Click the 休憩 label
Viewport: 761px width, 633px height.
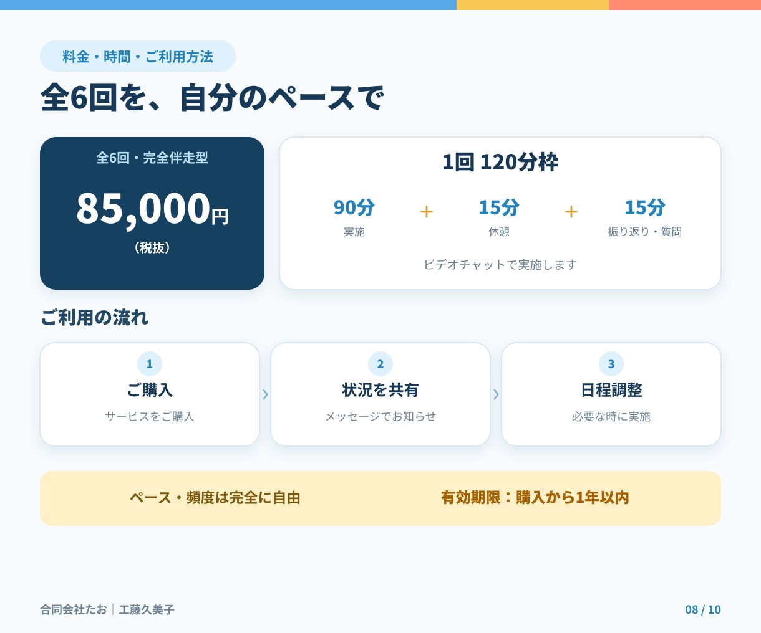pos(499,232)
